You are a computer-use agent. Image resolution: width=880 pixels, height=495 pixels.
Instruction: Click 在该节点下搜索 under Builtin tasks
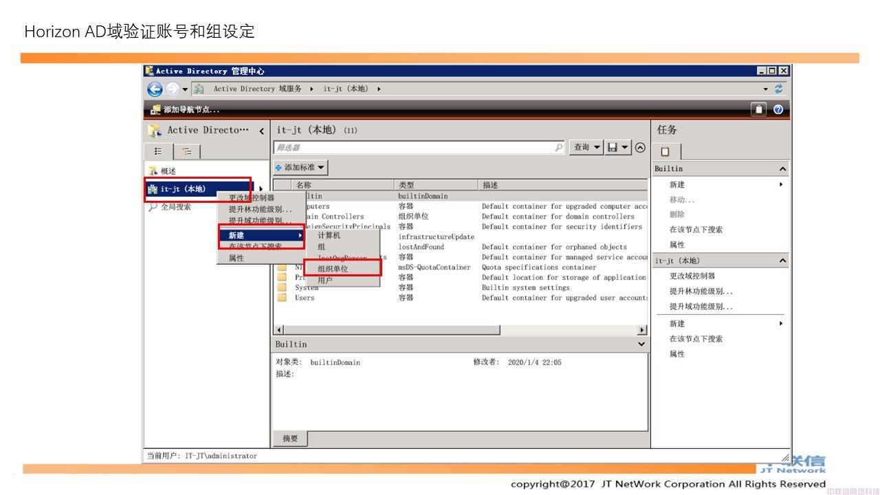click(x=696, y=230)
